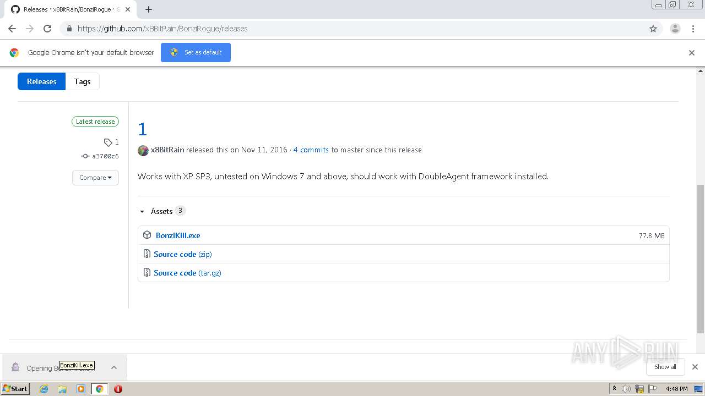The image size is (705, 396).
Task: Open the Compare dropdown
Action: point(95,178)
